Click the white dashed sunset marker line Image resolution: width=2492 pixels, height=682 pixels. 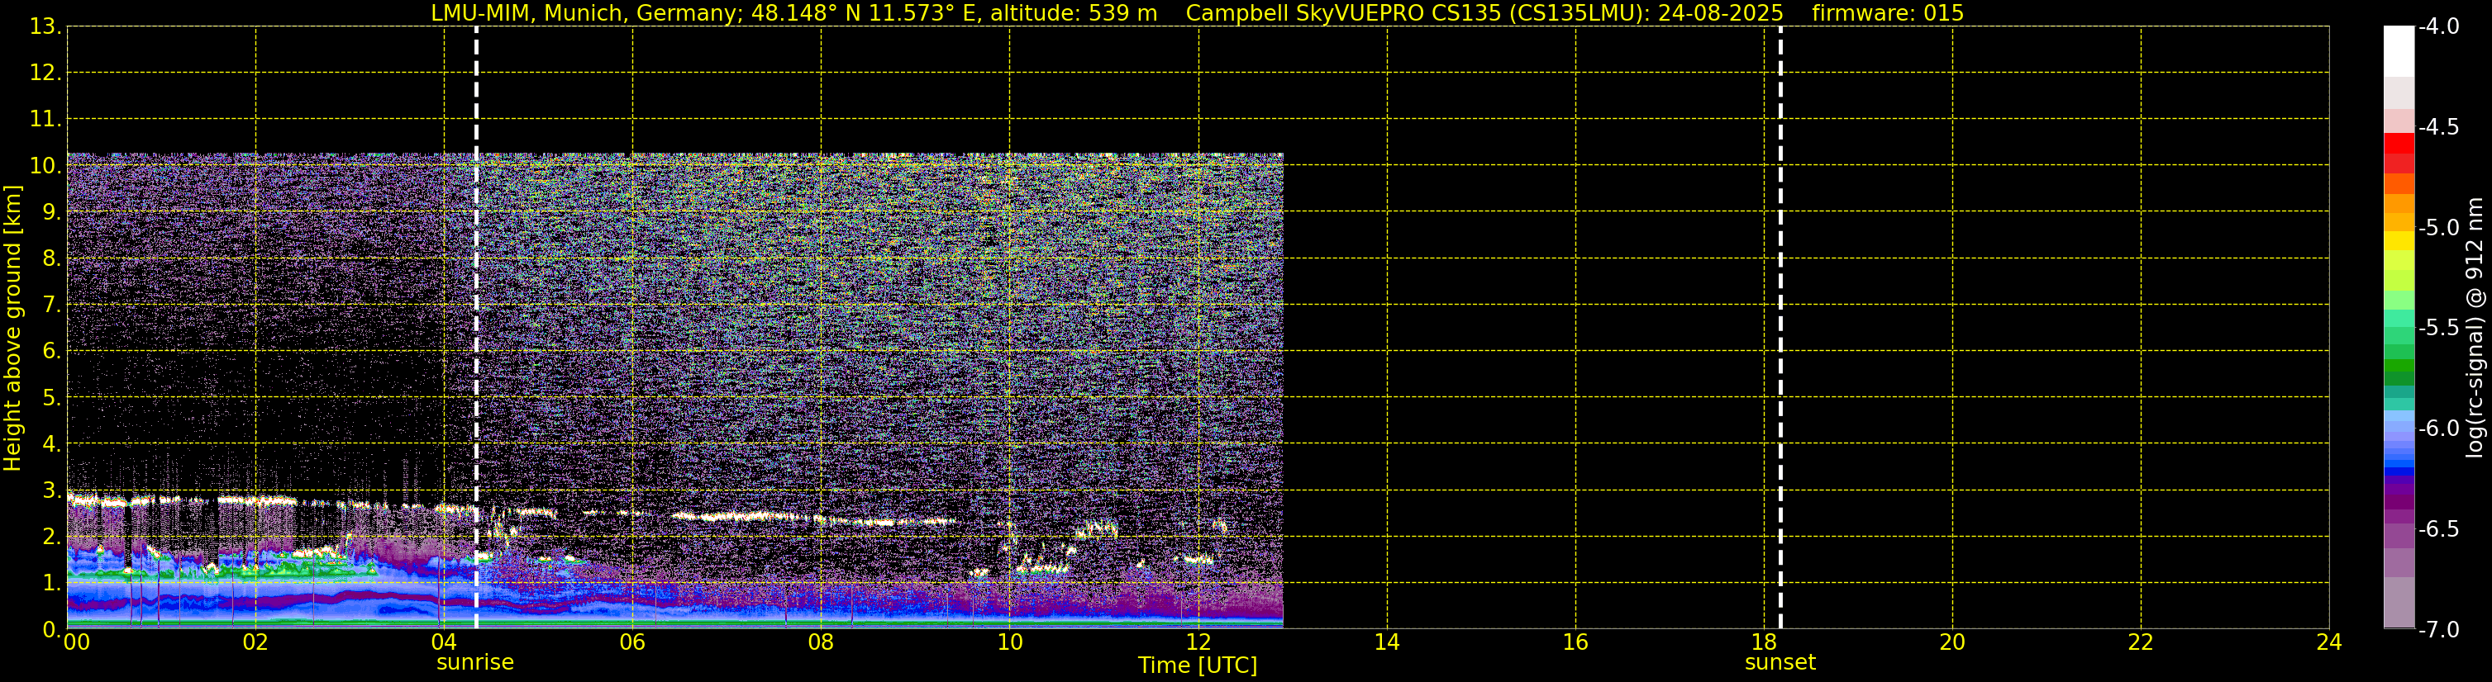tap(1780, 328)
